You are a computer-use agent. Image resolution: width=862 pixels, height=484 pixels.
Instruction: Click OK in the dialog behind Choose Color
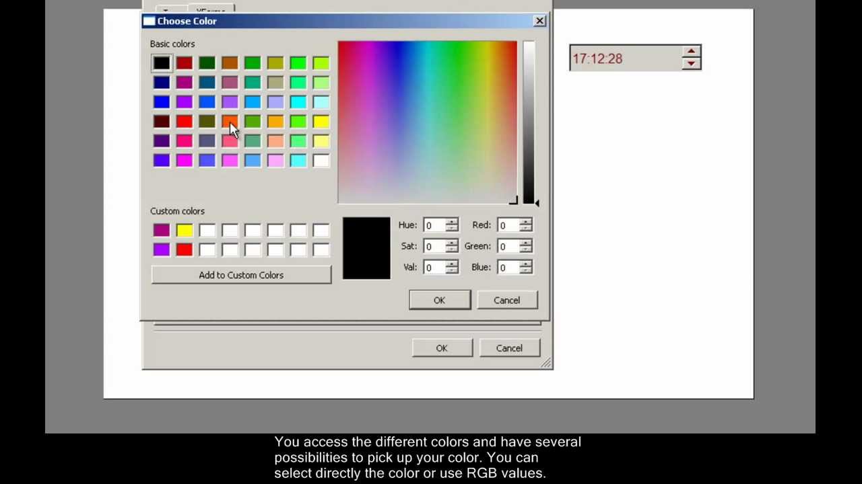click(x=442, y=348)
